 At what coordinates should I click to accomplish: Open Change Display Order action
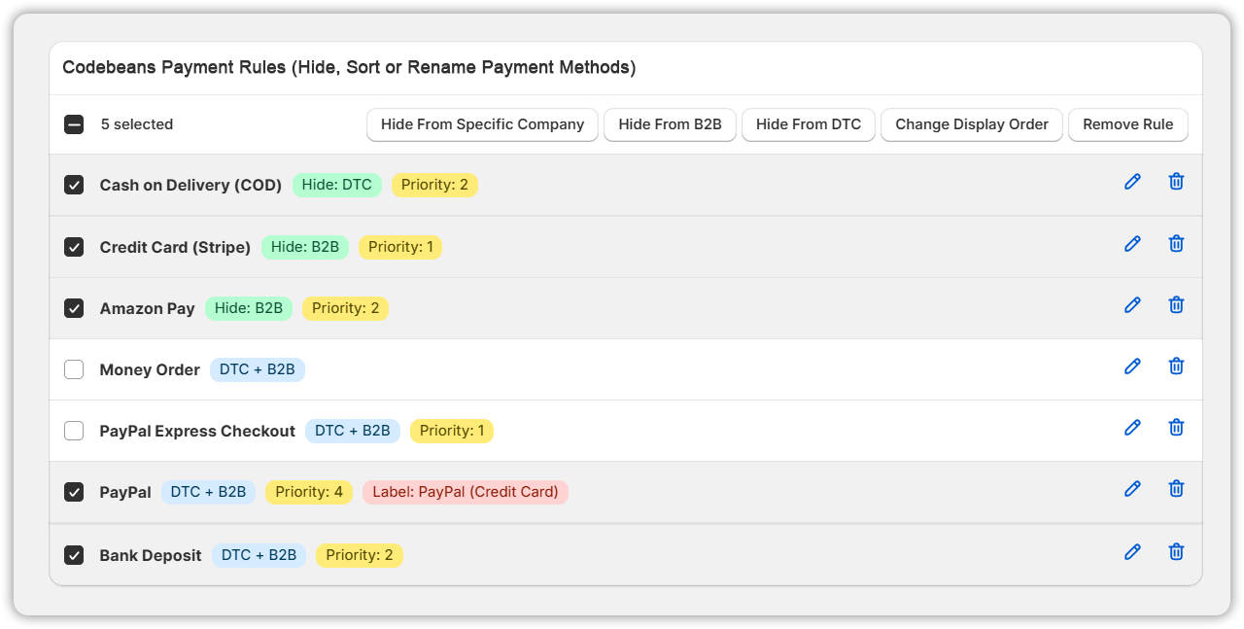(971, 124)
